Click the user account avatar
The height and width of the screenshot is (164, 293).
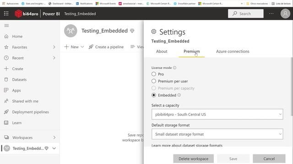tap(285, 14)
